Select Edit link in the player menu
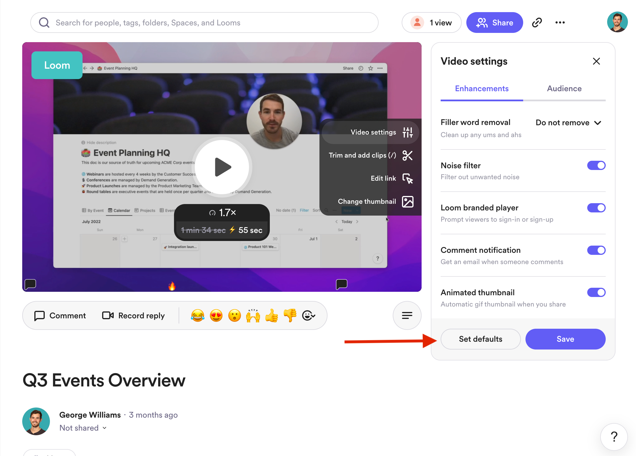The height and width of the screenshot is (456, 636). 371,178
